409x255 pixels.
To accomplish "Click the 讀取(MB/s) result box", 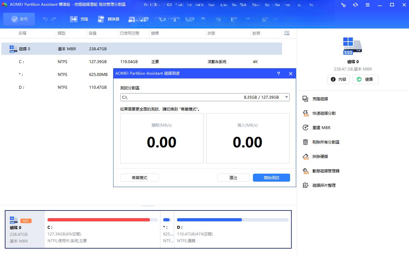I will (162, 138).
